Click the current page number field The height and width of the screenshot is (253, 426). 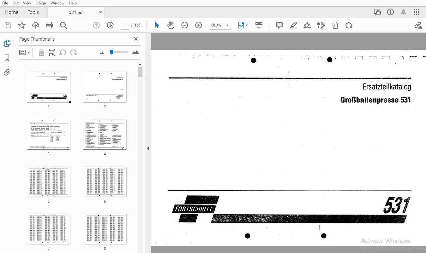pos(125,25)
